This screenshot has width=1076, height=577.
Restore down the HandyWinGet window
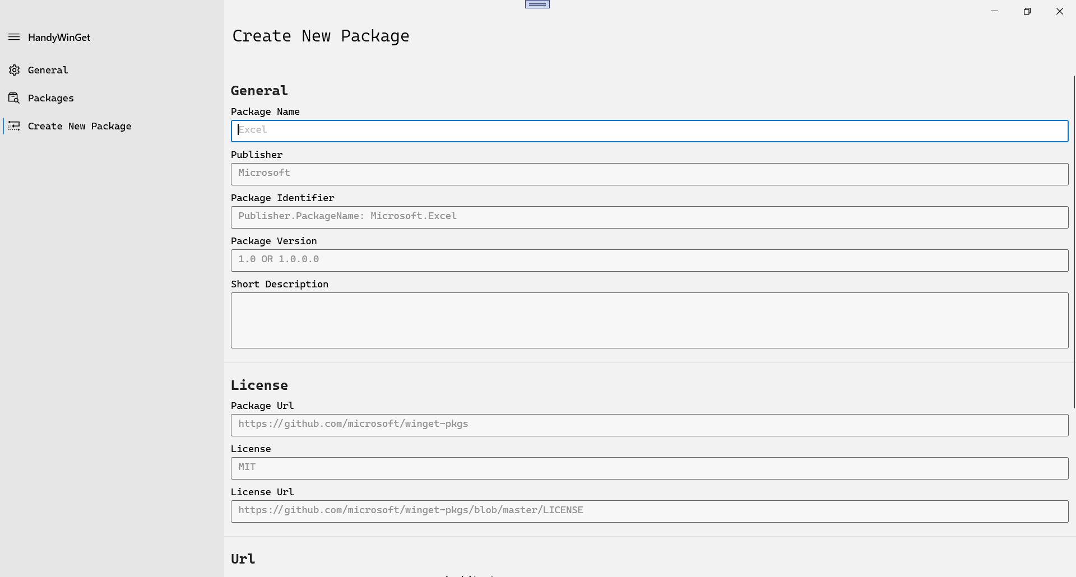coord(1027,11)
